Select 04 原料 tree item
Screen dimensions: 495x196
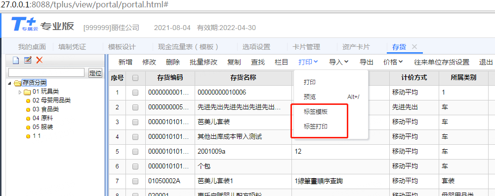(x=42, y=118)
